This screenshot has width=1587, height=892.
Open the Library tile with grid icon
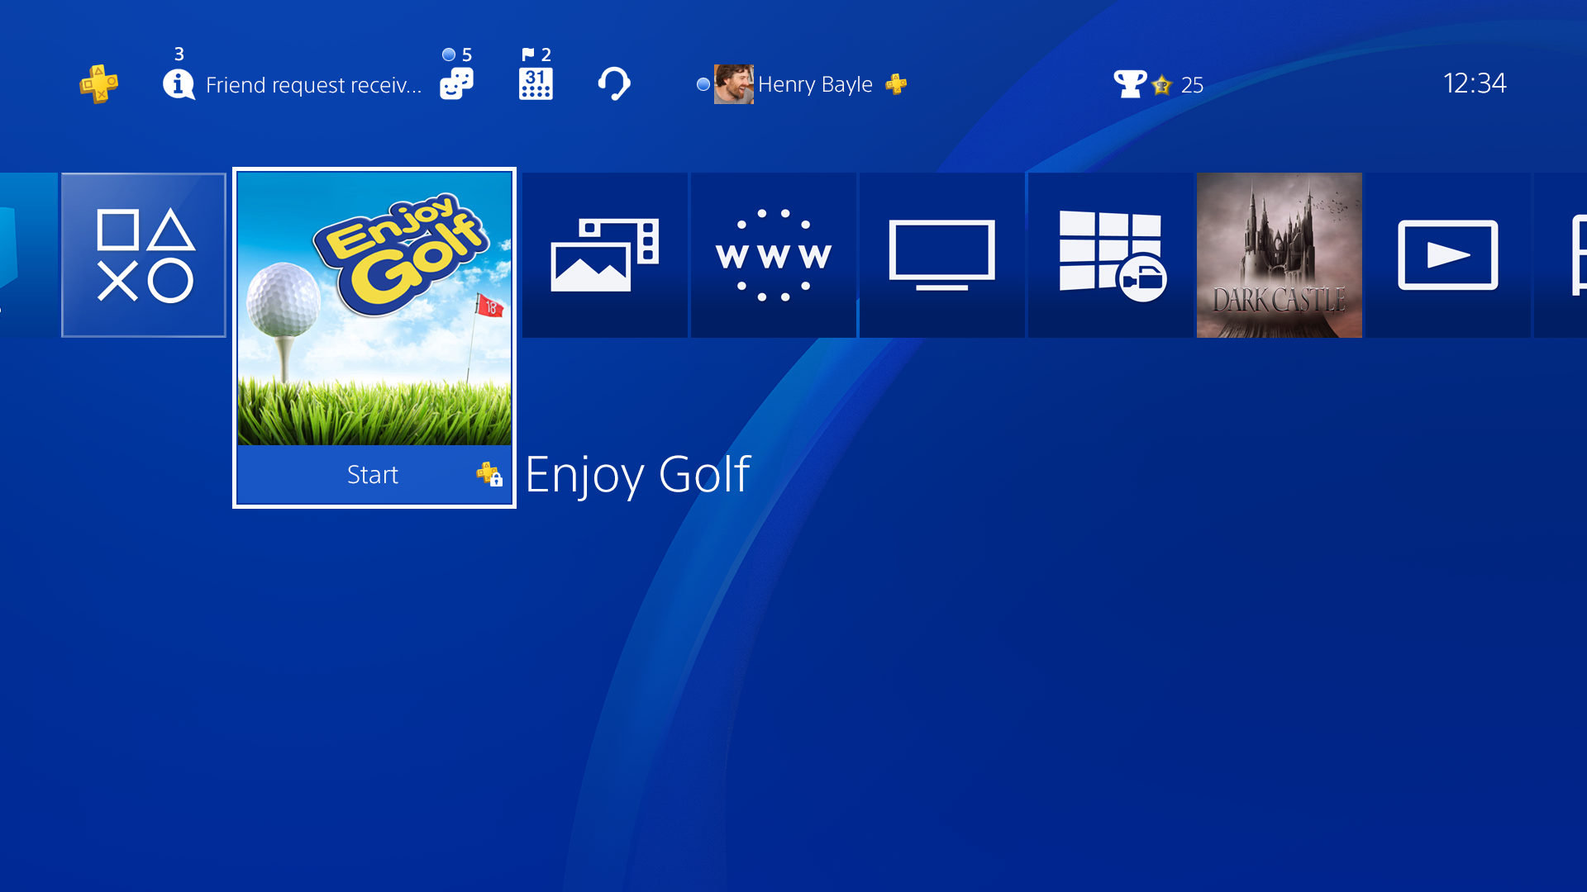1111,254
